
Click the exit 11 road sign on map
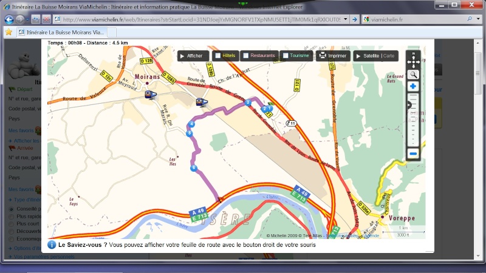[x=291, y=123]
